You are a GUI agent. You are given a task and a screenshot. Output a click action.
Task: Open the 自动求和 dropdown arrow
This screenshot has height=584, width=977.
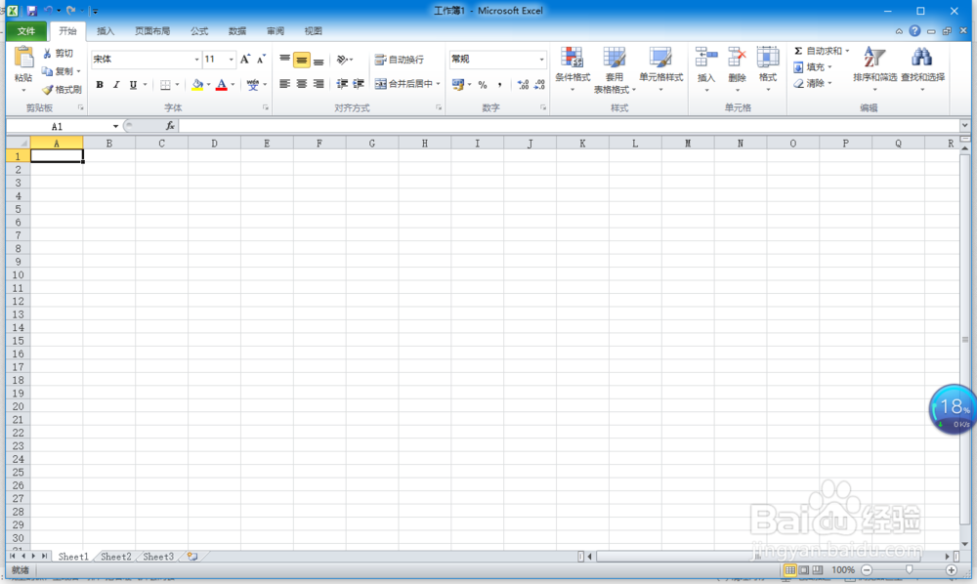click(847, 51)
